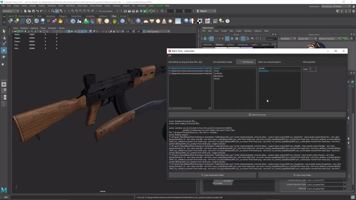This screenshot has width=356, height=200.
Task: Click the Add Material button
Action: coord(246,62)
